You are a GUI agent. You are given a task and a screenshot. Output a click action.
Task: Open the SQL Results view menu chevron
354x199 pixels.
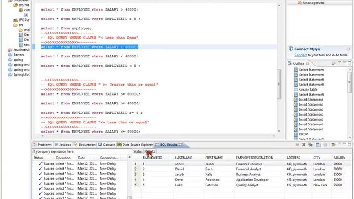pyautogui.click(x=339, y=144)
